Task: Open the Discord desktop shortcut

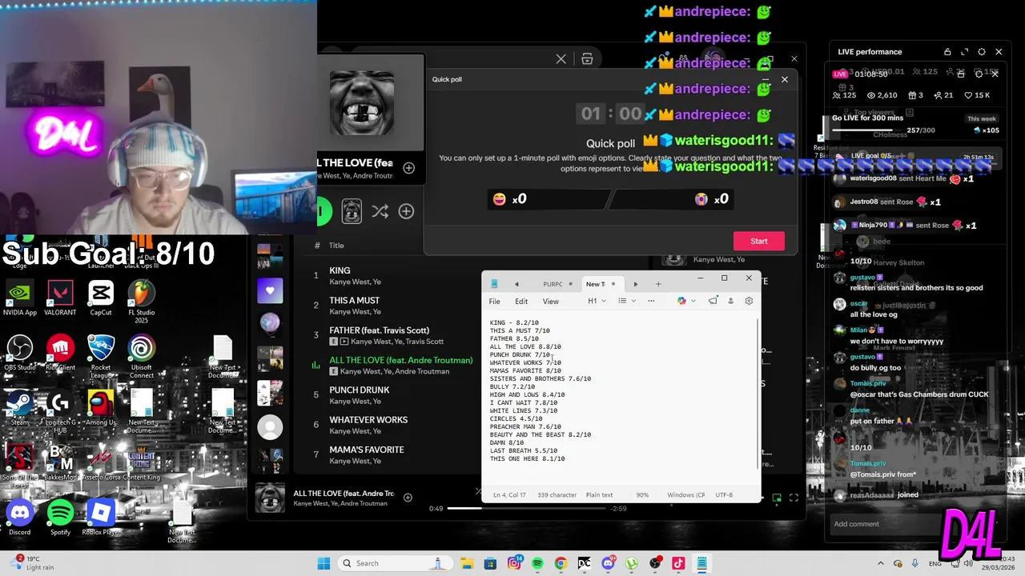Action: 19,517
